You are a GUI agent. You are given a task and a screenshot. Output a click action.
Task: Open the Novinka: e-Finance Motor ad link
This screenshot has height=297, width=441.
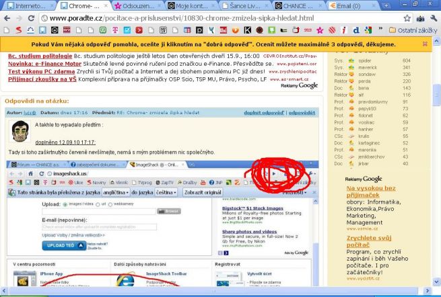point(44,64)
